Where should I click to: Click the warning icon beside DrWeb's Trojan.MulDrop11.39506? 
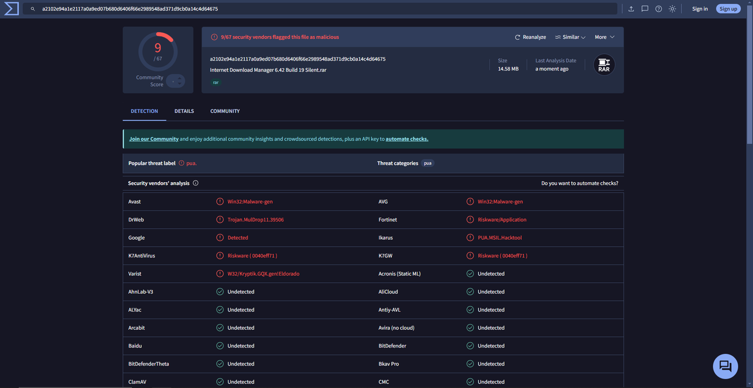[x=220, y=219]
